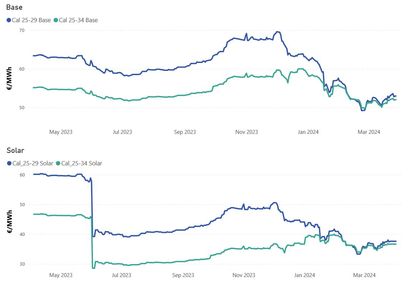Viewport: 415px width, 286px height.
Task: Click the 30 value on Solar y-axis
Action: [x=21, y=264]
